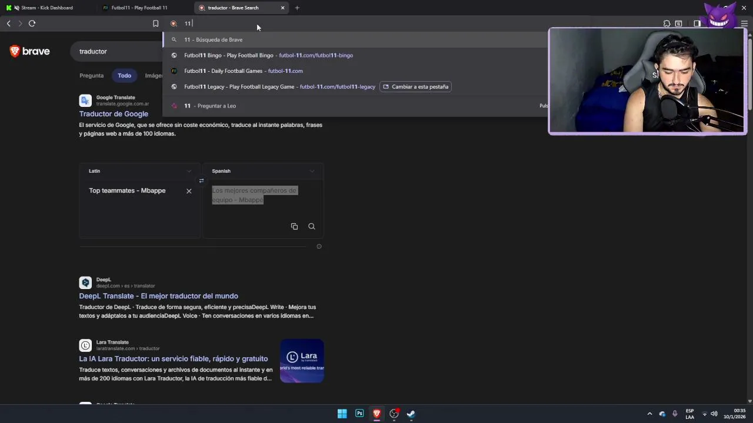This screenshot has width=753, height=423.
Task: Click the microphone tray icon
Action: pos(675,414)
